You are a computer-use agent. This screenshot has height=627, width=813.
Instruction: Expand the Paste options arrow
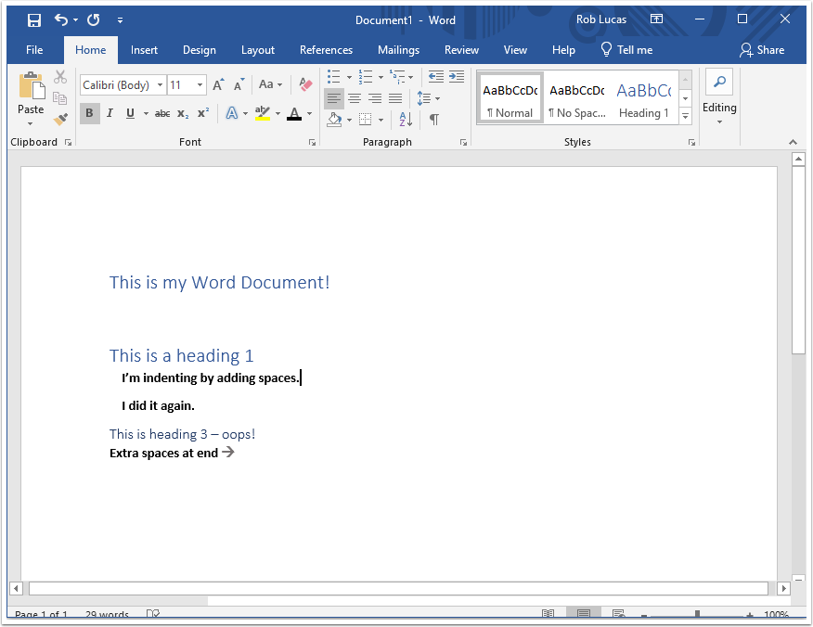(x=30, y=124)
